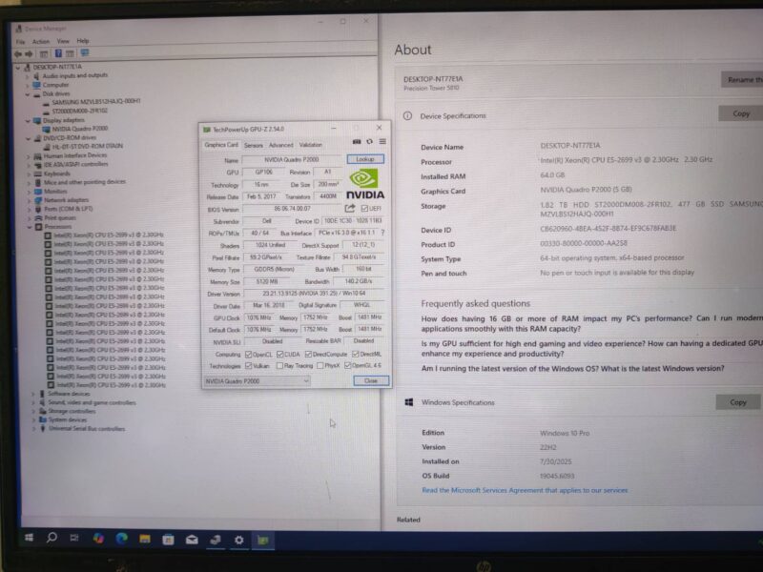Toggle the PhysX checkbox

click(x=320, y=365)
